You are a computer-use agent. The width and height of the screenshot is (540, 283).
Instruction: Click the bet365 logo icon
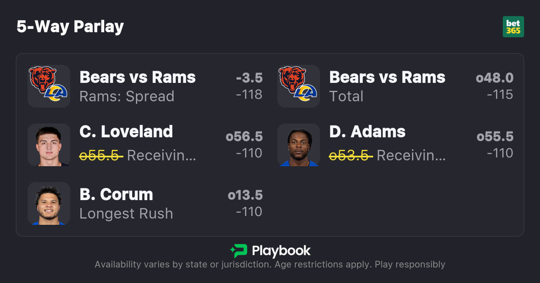click(x=513, y=27)
